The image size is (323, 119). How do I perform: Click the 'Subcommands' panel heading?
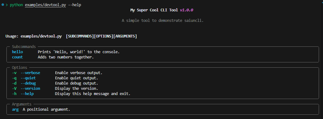coord(24,47)
